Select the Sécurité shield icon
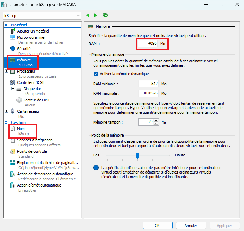 (x=13, y=49)
